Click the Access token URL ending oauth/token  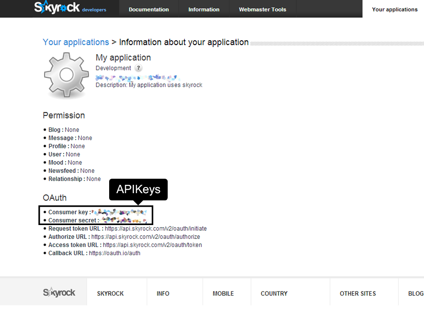tap(152, 245)
